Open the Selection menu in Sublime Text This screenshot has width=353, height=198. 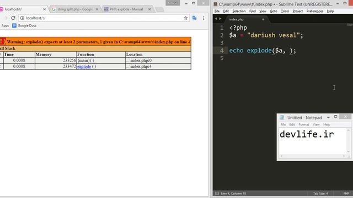(239, 11)
